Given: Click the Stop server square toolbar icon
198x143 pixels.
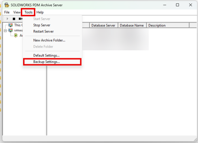Looking at the screenshot, I should (14, 19).
